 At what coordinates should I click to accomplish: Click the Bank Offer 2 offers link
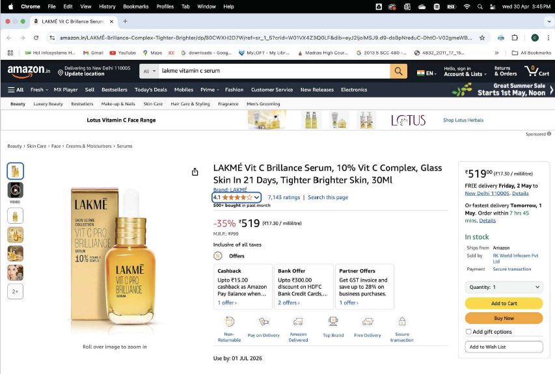(288, 303)
